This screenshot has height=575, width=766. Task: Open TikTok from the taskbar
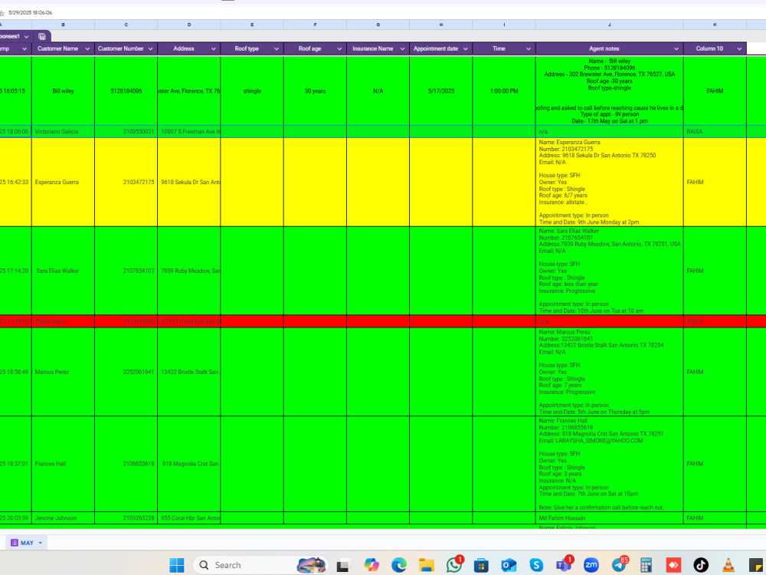coord(701,565)
